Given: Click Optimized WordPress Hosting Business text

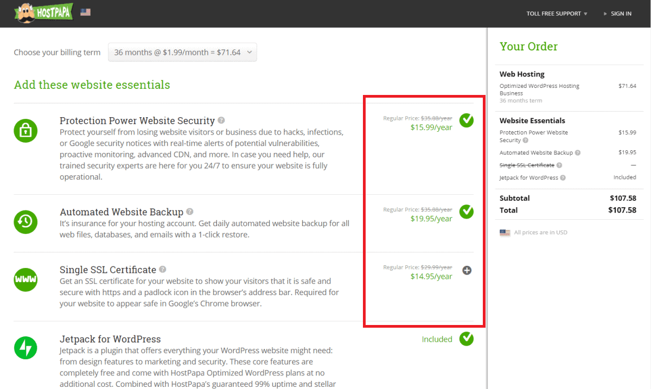Looking at the screenshot, I should click(x=539, y=90).
